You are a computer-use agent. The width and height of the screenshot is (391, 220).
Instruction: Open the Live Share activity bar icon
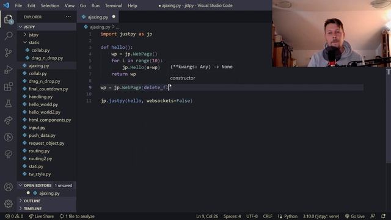coord(8,120)
